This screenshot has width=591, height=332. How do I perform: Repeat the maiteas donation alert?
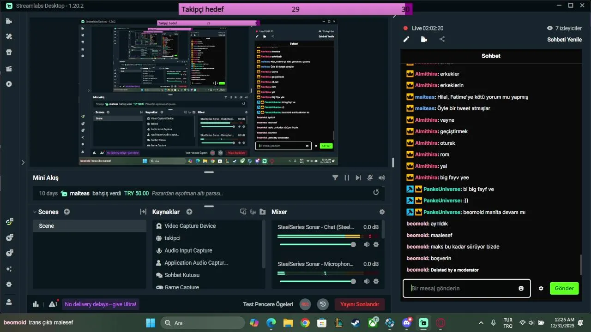[x=376, y=192]
